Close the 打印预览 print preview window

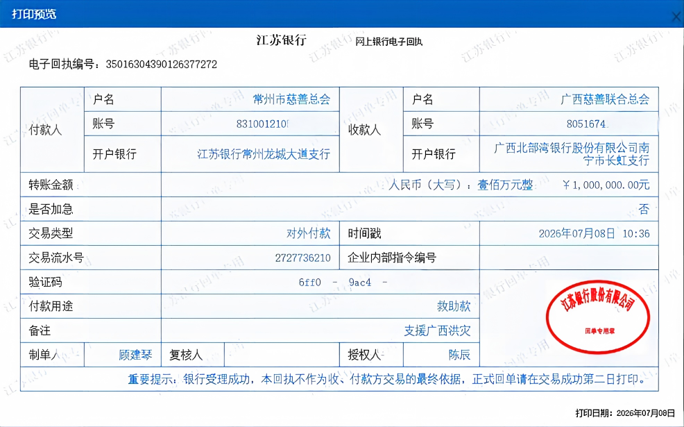click(x=676, y=17)
